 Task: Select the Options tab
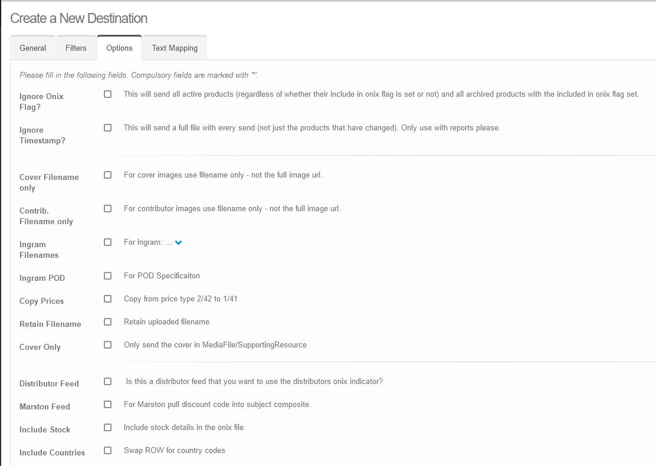tap(119, 48)
